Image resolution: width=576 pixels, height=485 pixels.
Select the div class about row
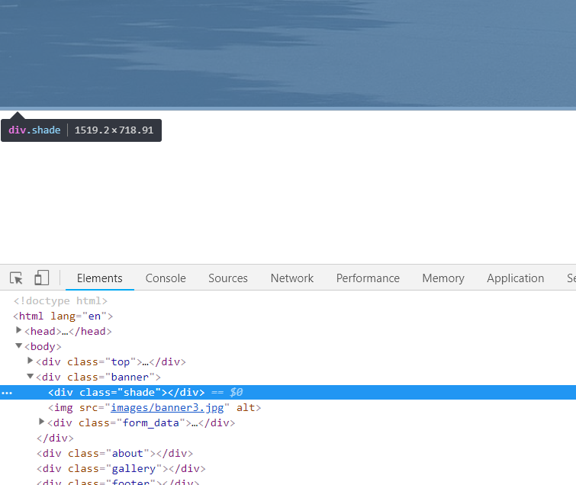[114, 454]
